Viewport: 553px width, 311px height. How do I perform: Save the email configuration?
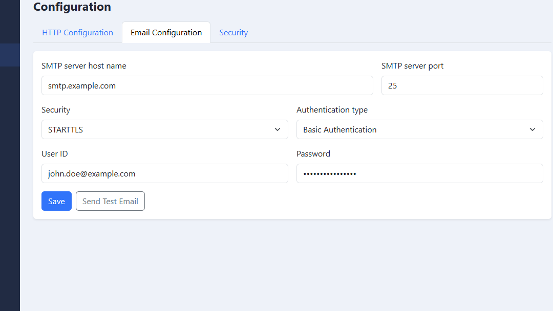(56, 201)
